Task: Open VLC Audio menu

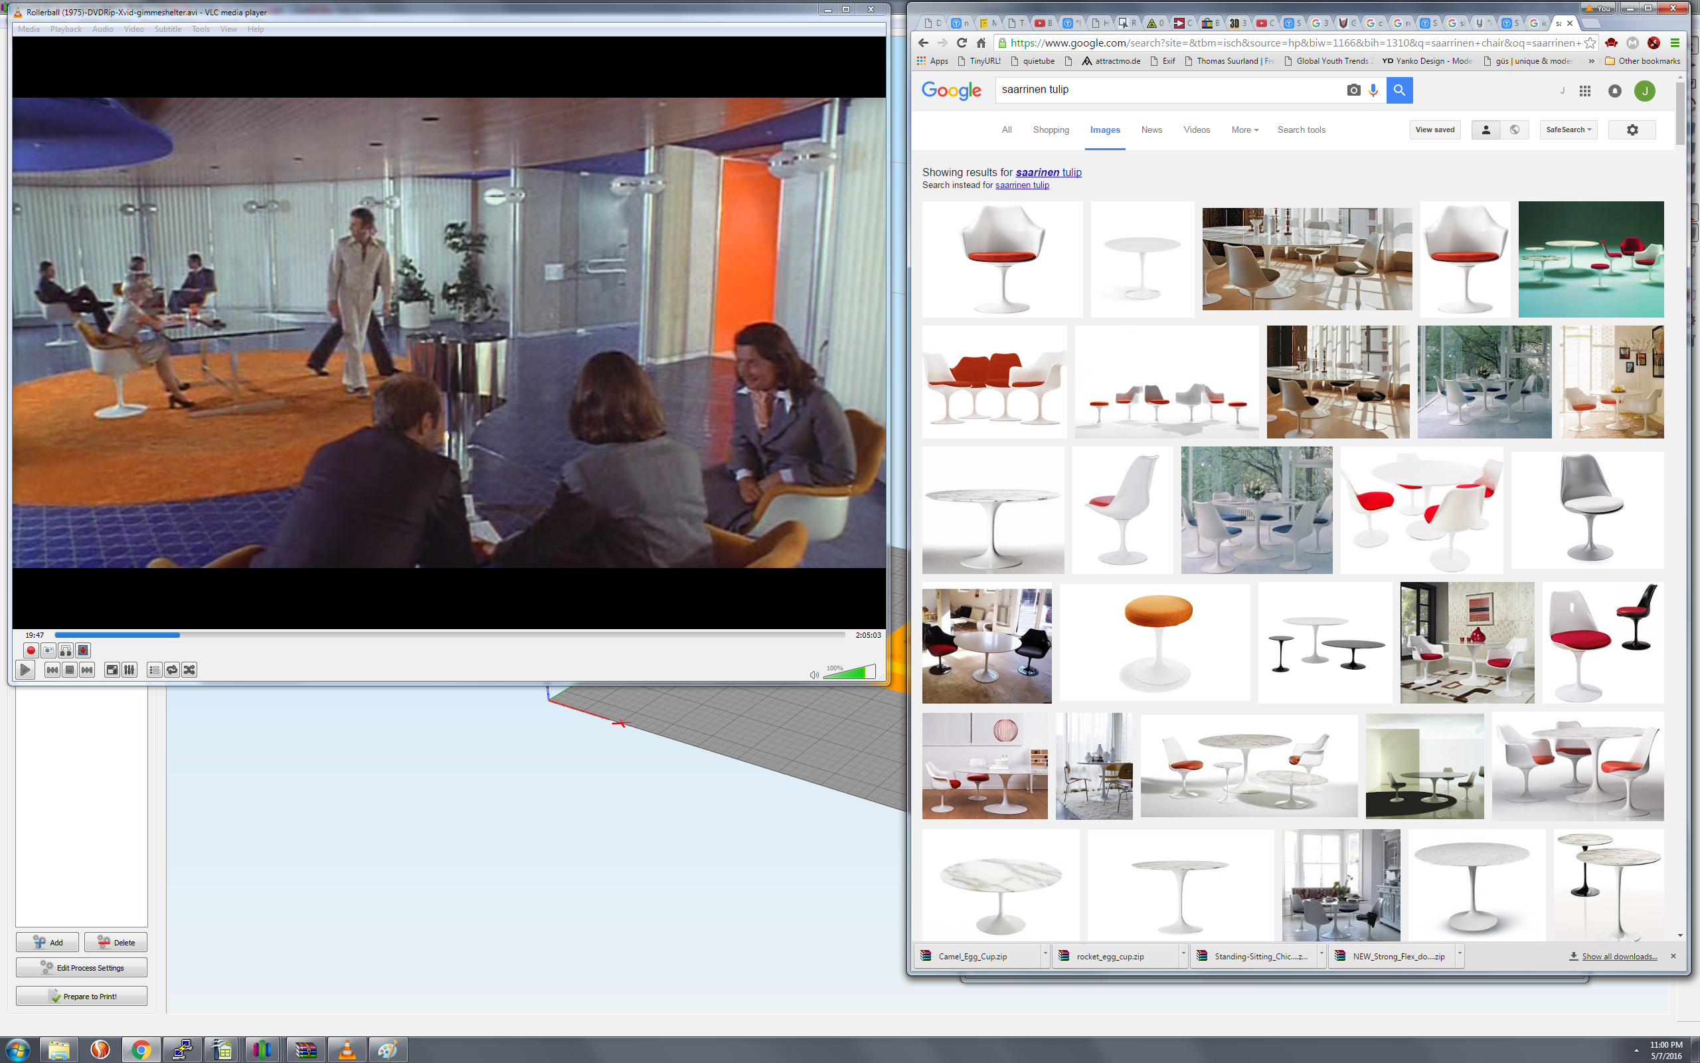Action: [102, 29]
